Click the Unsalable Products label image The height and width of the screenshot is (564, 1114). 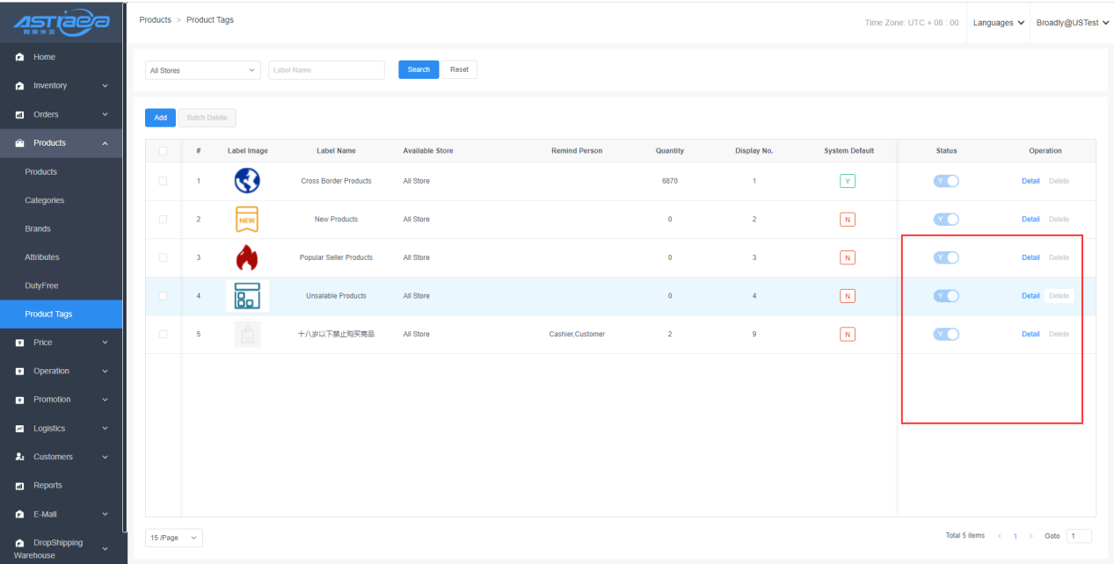247,296
